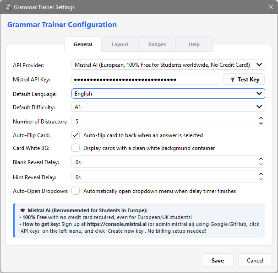Image resolution: width=278 pixels, height=273 pixels.
Task: Disable the Auto-Flip Card checkbox
Action: click(x=76, y=135)
